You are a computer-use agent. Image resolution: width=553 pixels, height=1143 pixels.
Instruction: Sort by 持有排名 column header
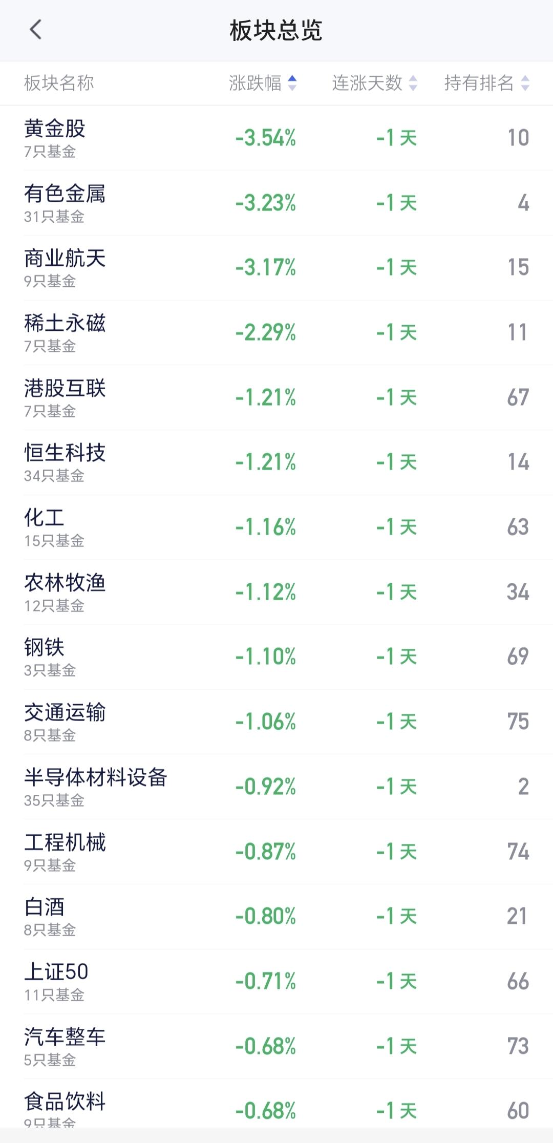coord(479,83)
